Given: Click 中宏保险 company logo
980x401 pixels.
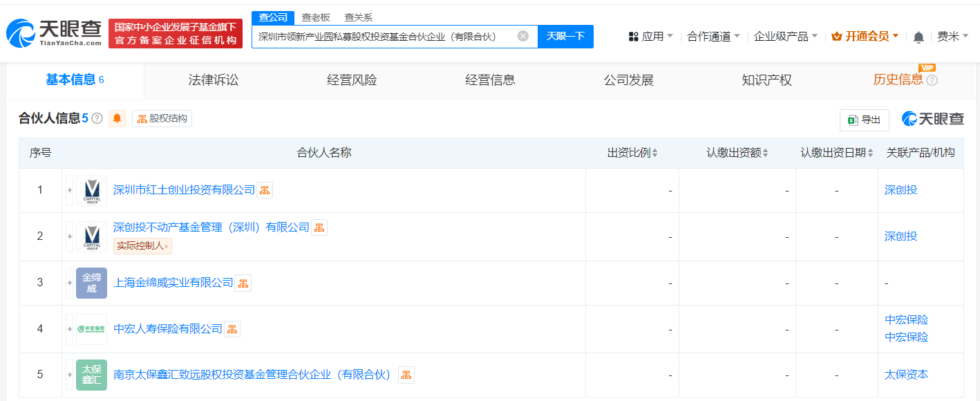Looking at the screenshot, I should (x=91, y=329).
